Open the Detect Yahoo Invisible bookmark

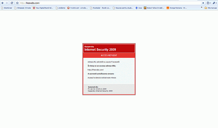[154, 8]
